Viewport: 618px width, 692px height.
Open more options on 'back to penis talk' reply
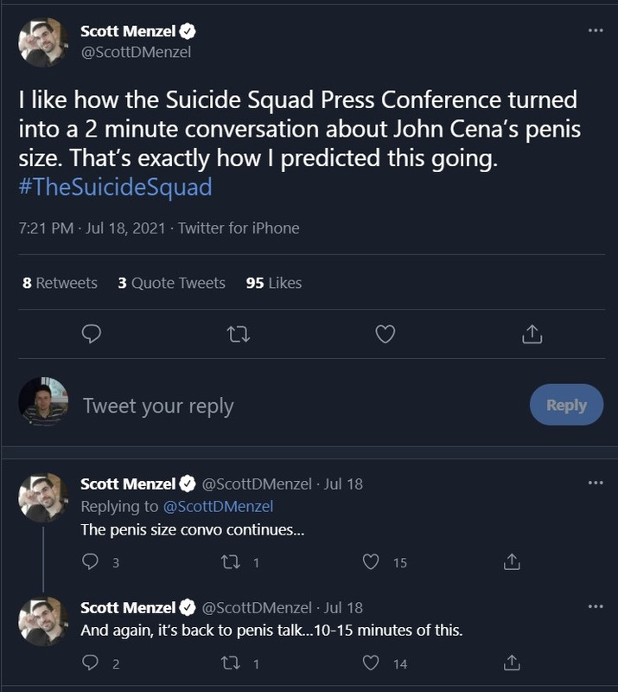point(595,606)
